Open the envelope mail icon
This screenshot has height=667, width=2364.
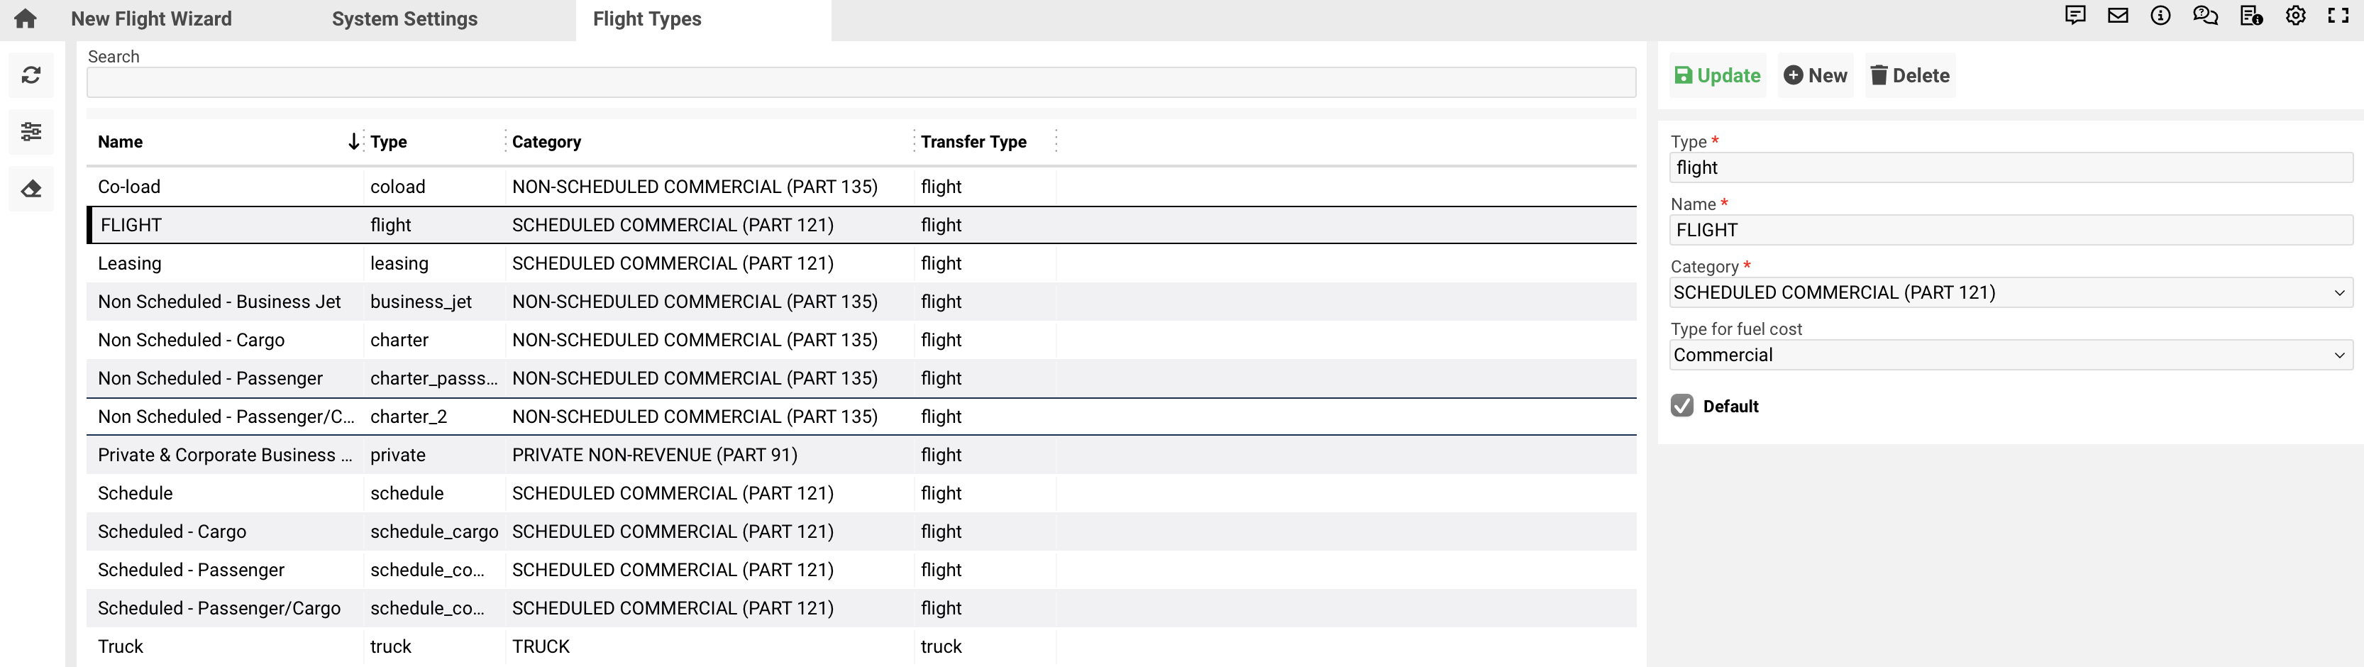[x=2117, y=16]
